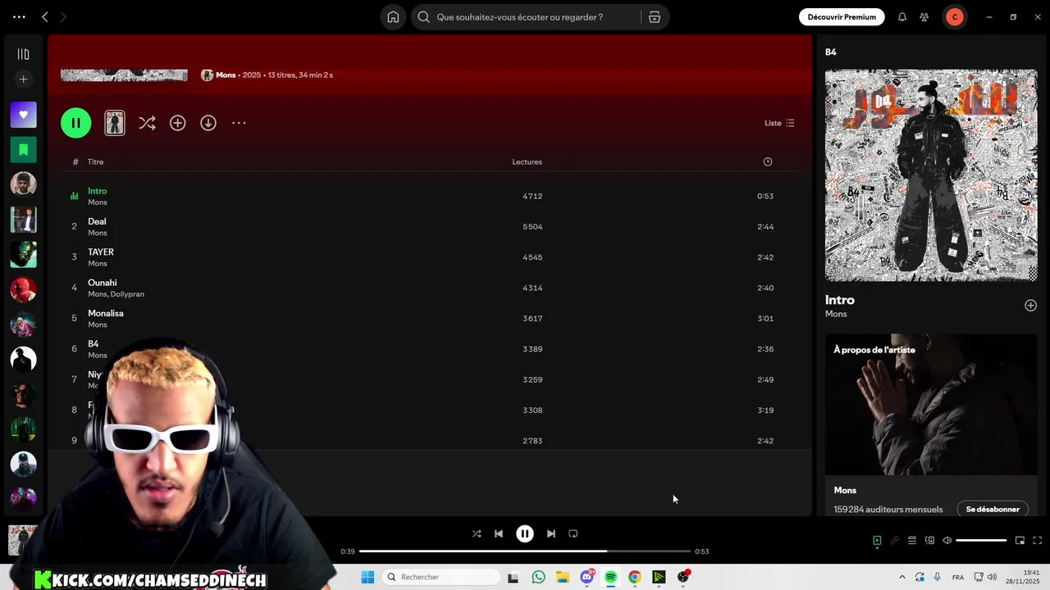
Task: Click Mons under Intro in Now Playing panel
Action: coord(836,314)
